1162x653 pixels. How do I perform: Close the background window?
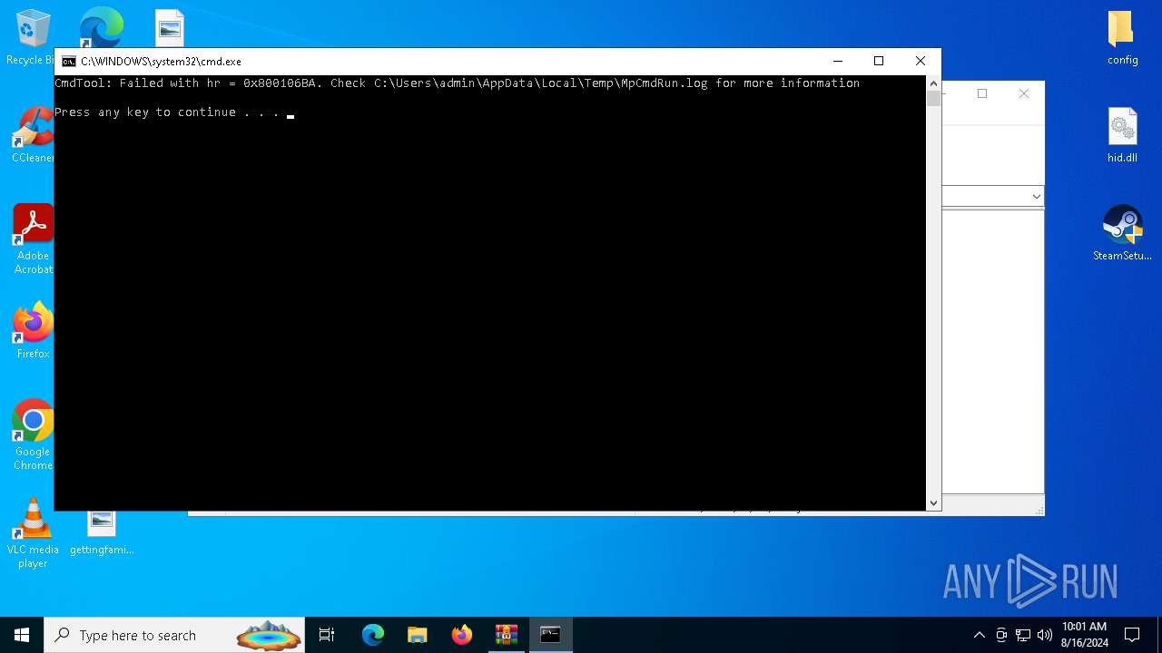(1024, 93)
